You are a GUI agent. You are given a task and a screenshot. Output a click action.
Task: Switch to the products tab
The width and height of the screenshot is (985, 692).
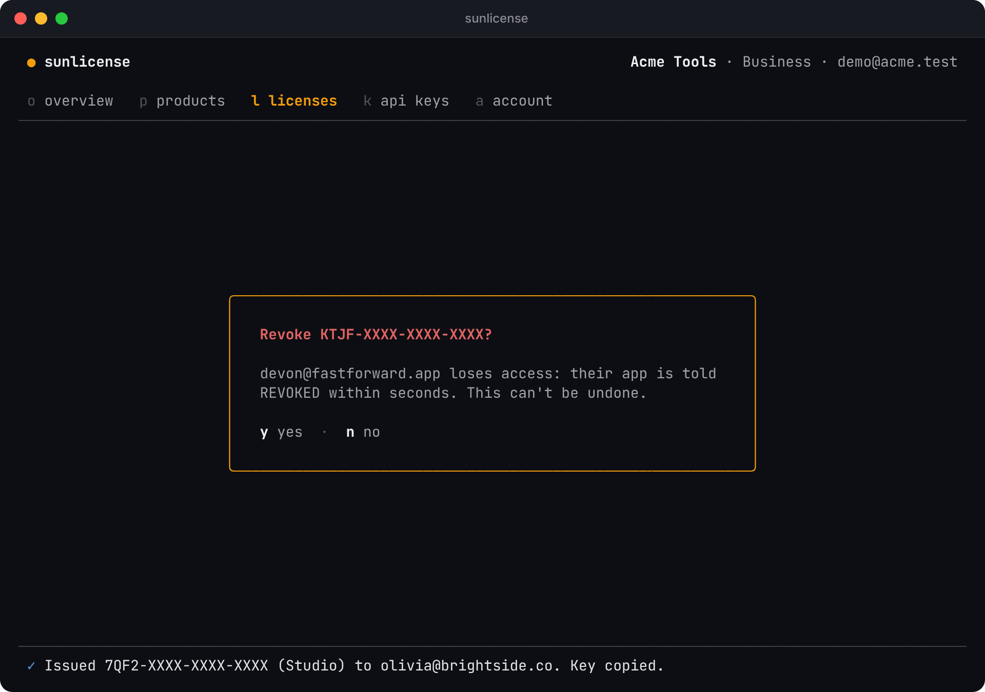pyautogui.click(x=182, y=101)
